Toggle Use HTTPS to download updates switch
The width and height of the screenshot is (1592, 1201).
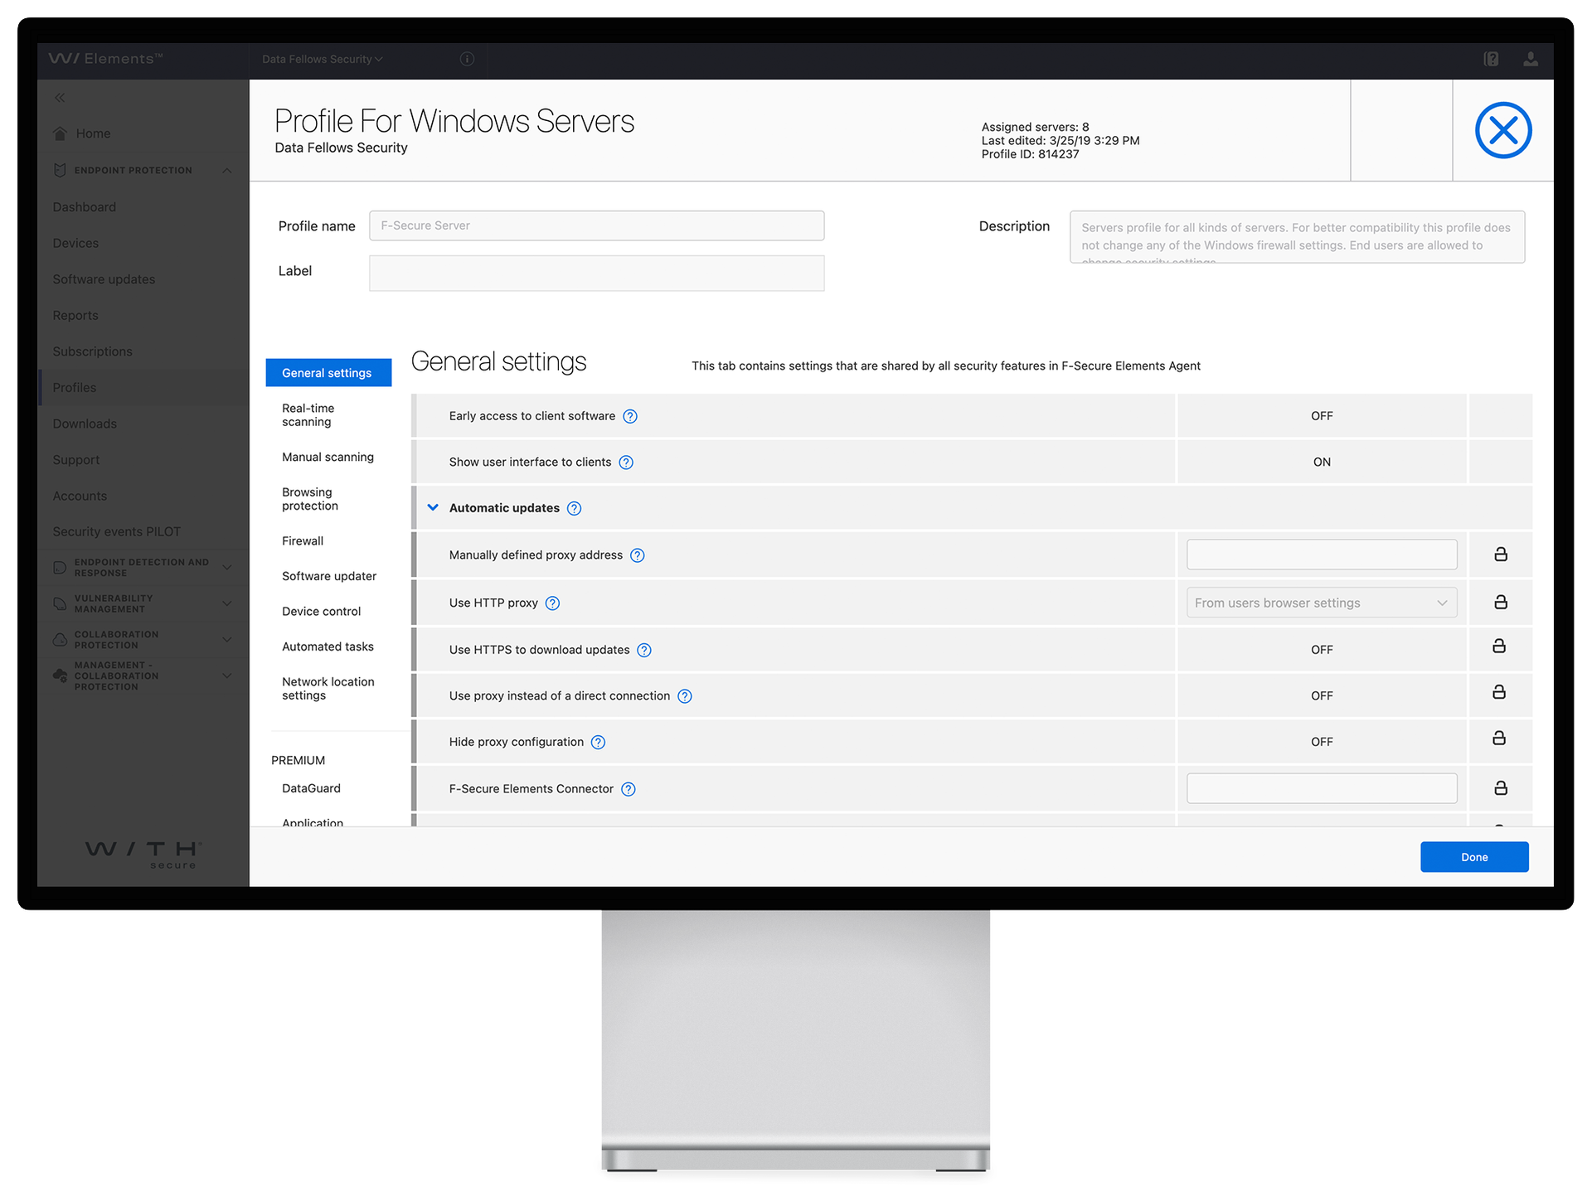coord(1322,650)
